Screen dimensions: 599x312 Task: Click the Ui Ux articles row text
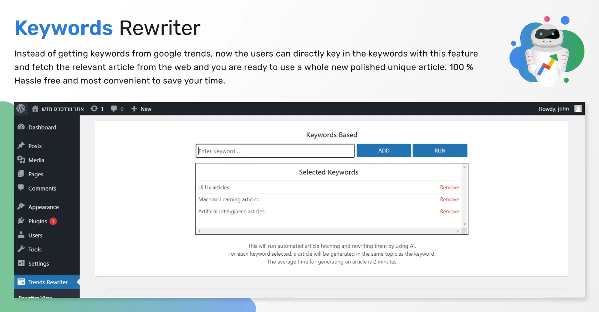pos(214,187)
